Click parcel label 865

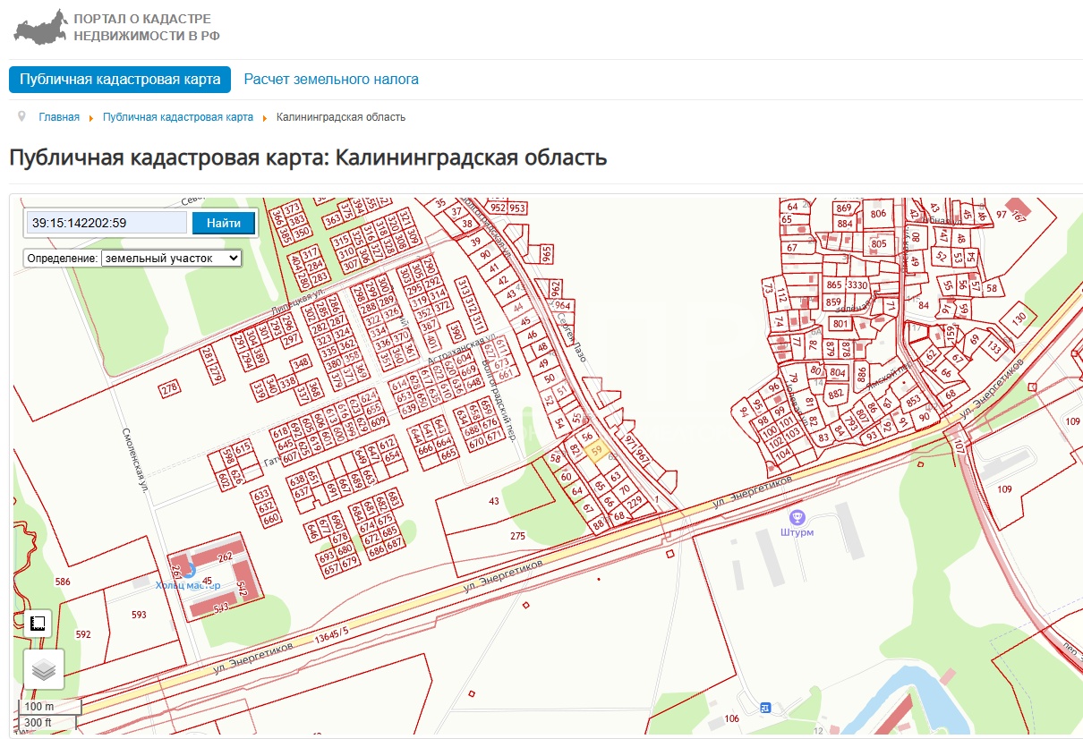tap(834, 285)
